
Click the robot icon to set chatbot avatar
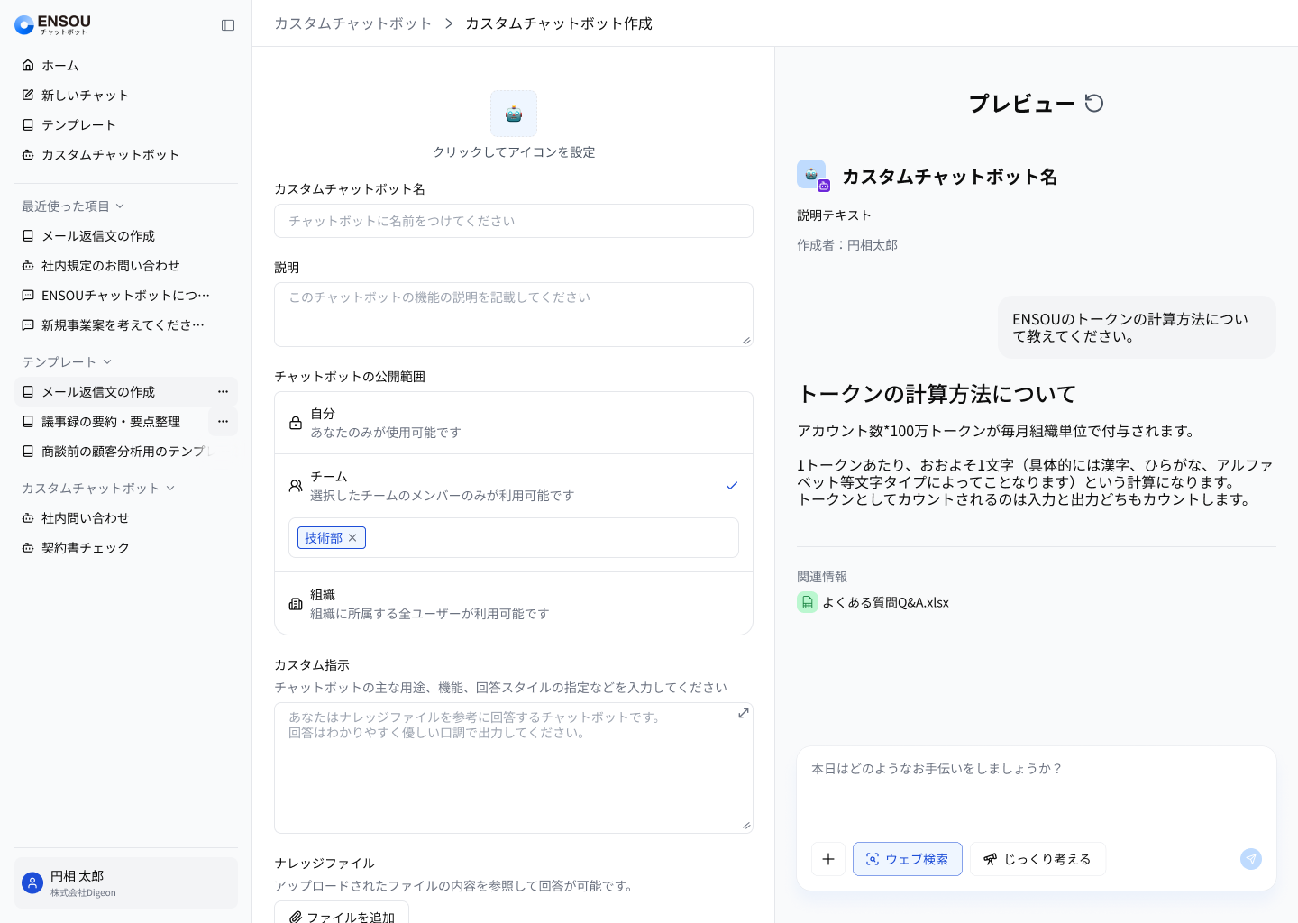coord(514,114)
